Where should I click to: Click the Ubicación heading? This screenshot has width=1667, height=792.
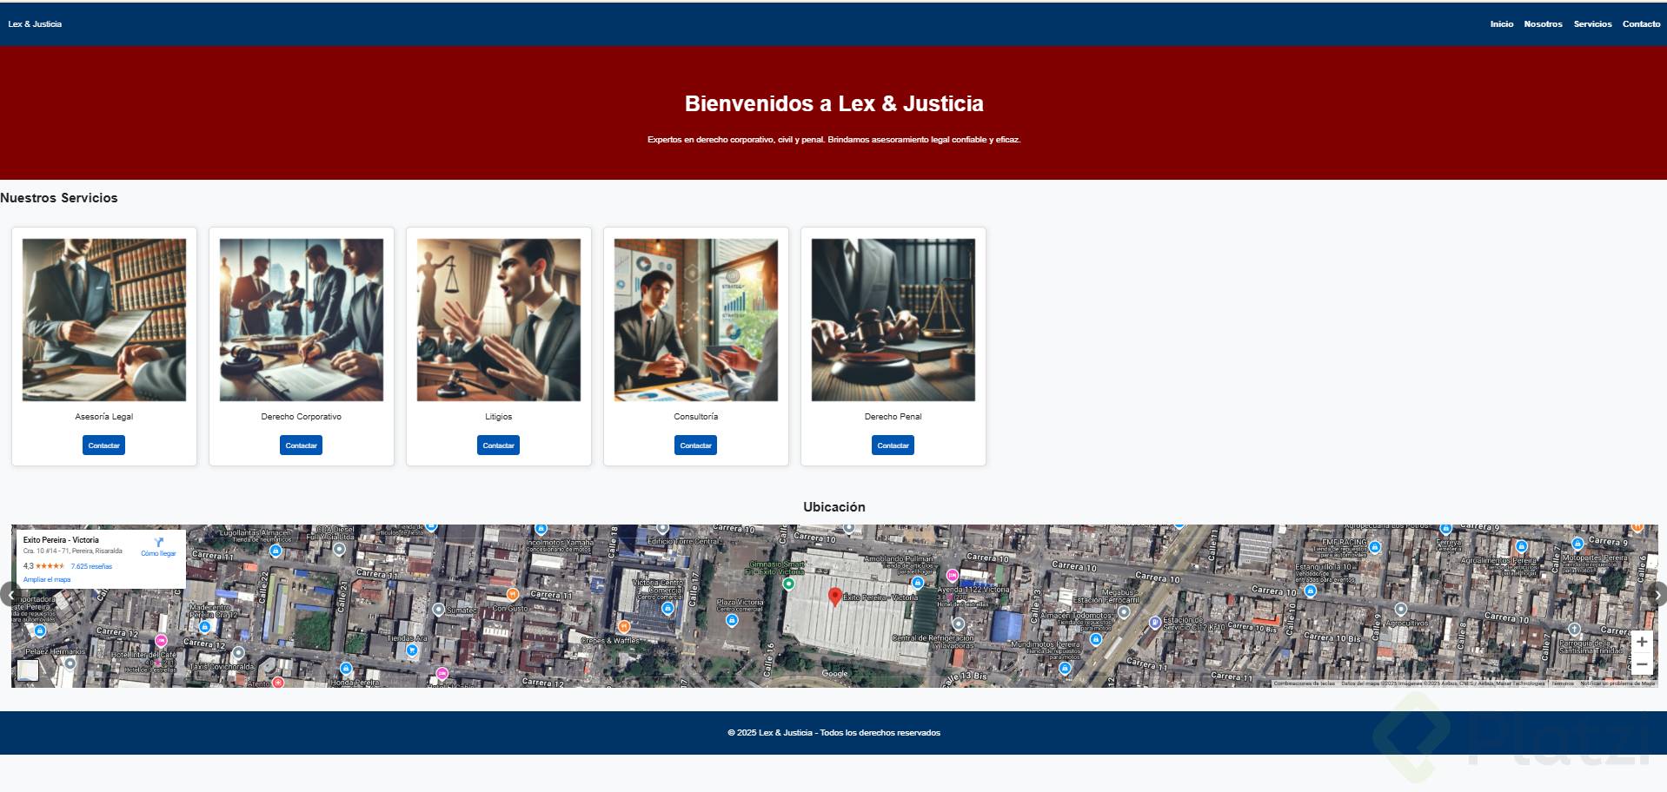point(834,507)
